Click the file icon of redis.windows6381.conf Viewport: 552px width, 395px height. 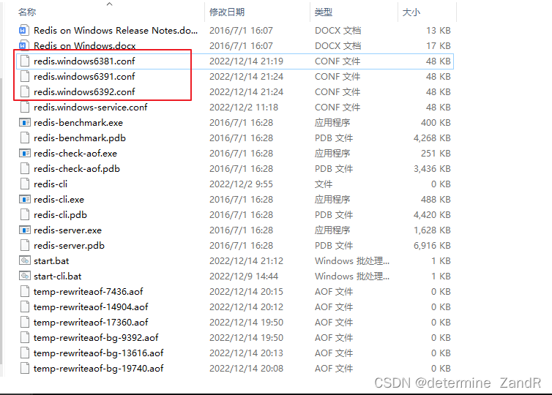click(25, 61)
